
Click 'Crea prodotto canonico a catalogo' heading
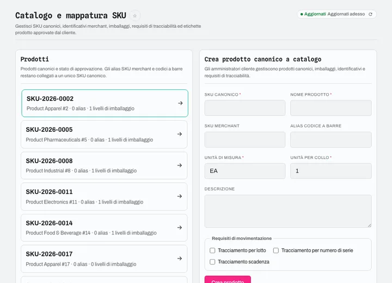(x=263, y=59)
